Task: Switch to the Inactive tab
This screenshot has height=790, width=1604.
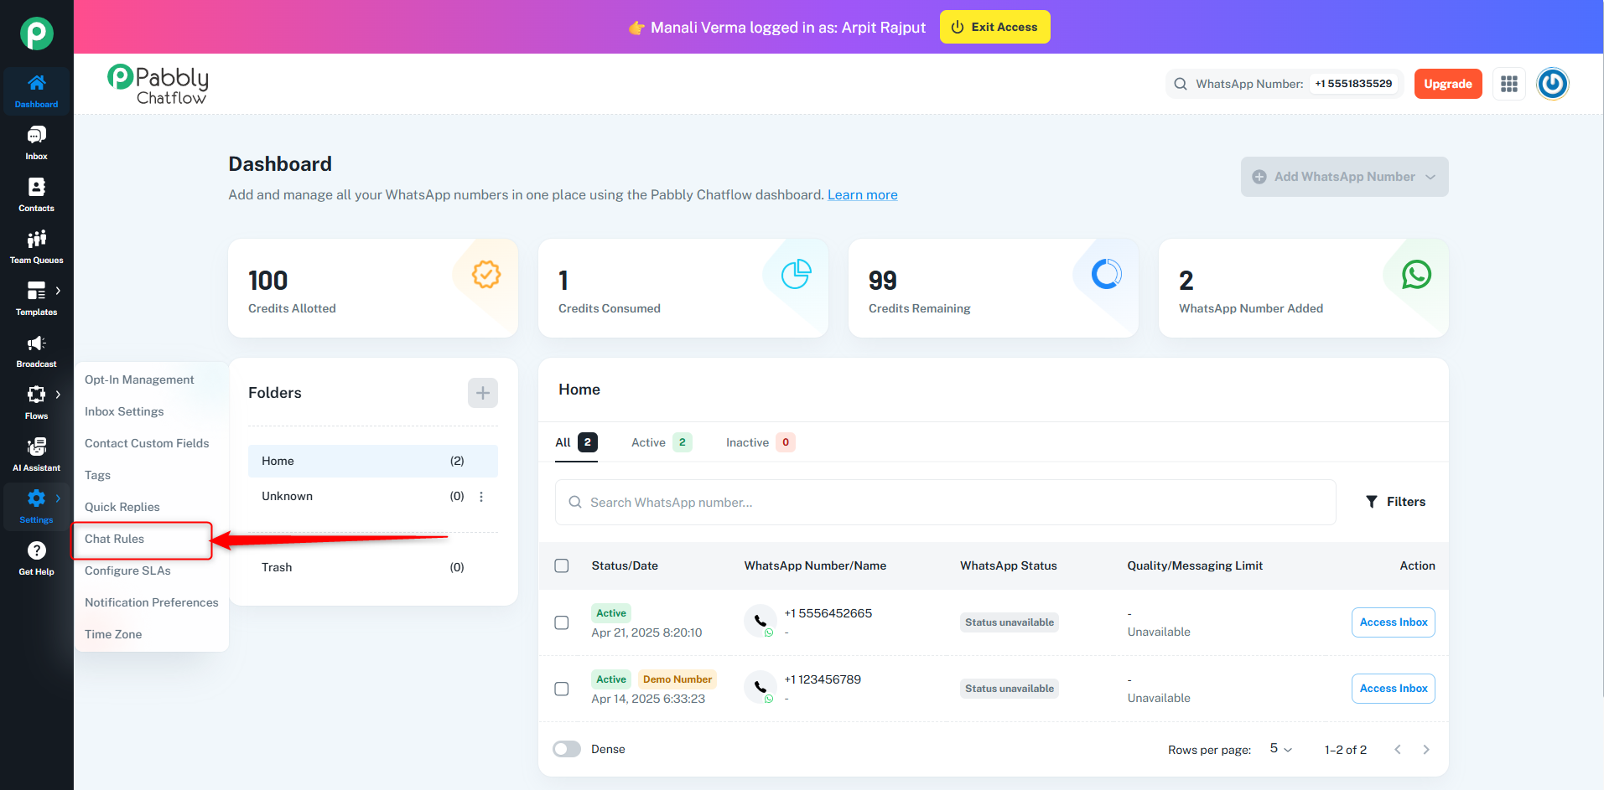Action: tap(760, 442)
